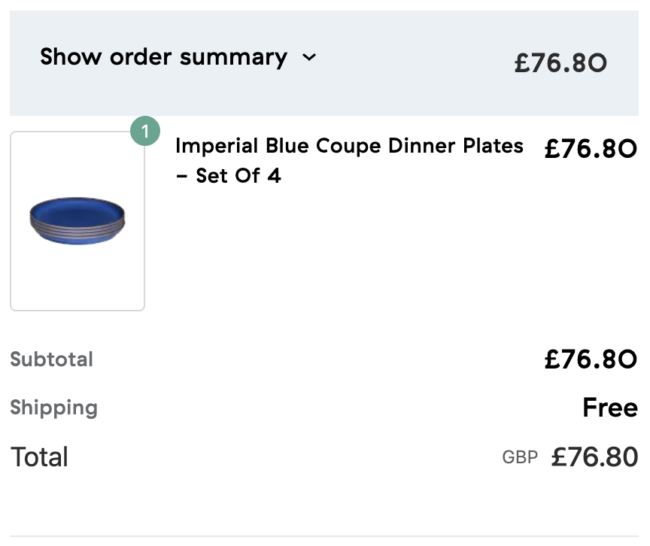The height and width of the screenshot is (546, 650).
Task: Click the Imperial Blue Coupe Dinner Plates title
Action: (x=348, y=146)
